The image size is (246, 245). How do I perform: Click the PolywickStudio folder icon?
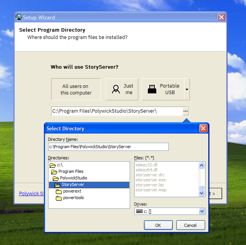tap(56, 179)
